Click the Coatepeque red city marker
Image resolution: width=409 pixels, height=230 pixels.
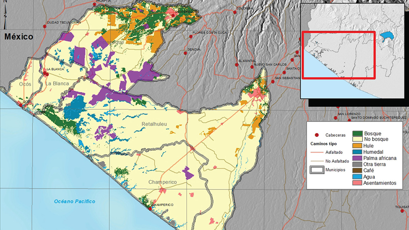(x=173, y=15)
